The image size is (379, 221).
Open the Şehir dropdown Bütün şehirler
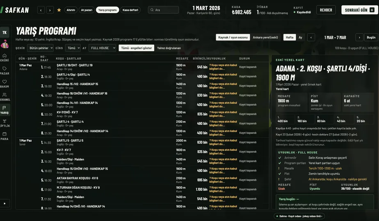[40, 48]
